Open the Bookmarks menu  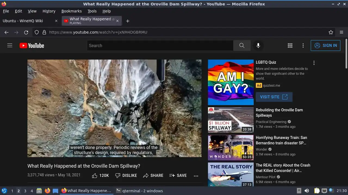[x=72, y=11]
